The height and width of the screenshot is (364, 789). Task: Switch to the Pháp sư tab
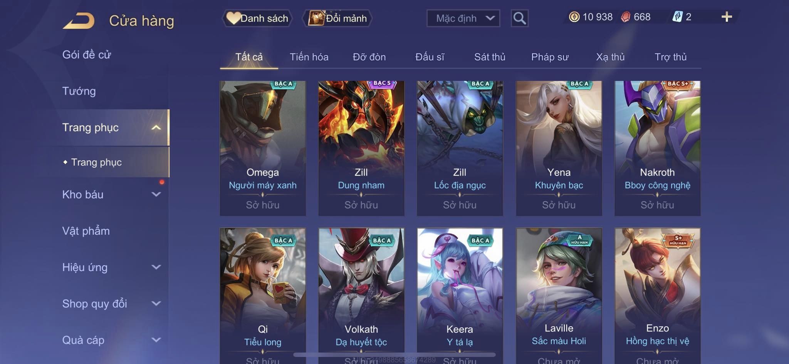pos(550,57)
